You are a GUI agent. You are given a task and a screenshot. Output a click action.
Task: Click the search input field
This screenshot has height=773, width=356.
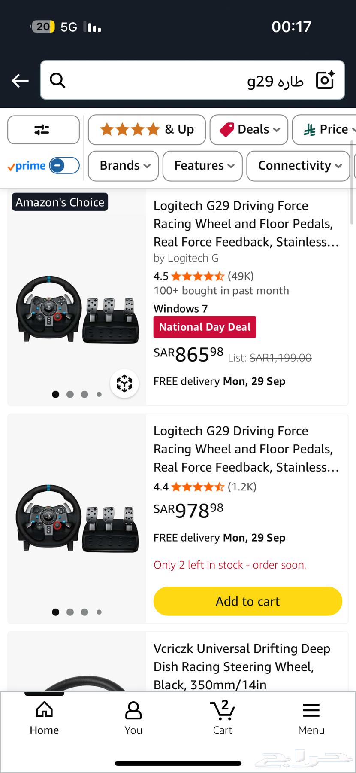click(x=180, y=80)
